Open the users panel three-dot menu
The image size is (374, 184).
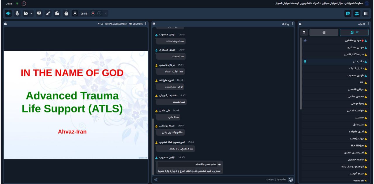pyautogui.click(x=368, y=24)
